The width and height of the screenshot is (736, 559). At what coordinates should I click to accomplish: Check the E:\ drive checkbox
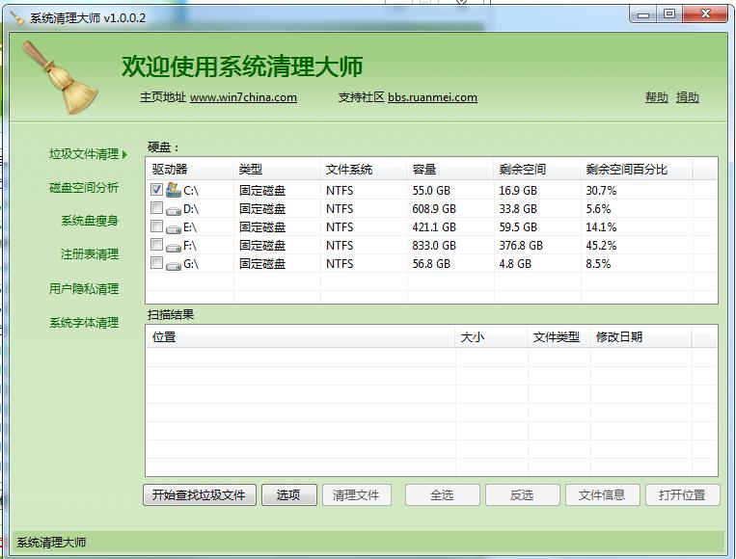pyautogui.click(x=156, y=226)
